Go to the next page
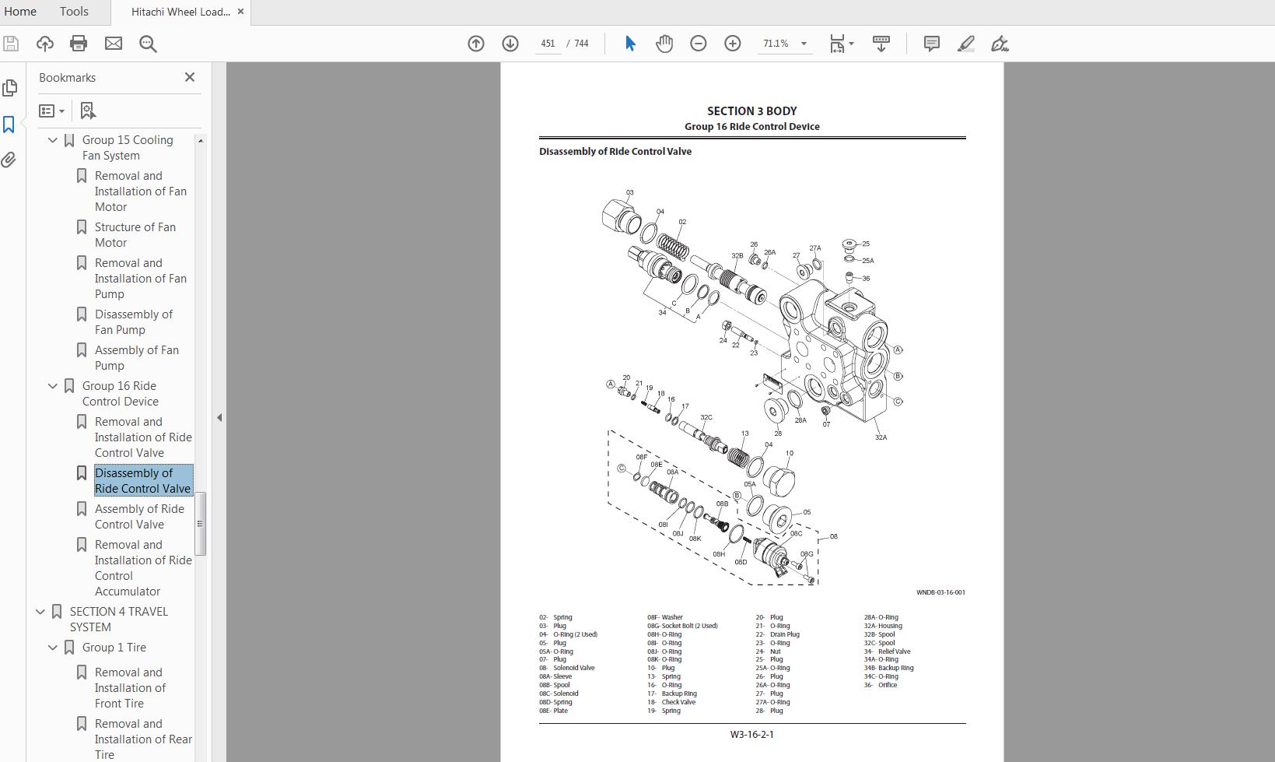This screenshot has height=762, width=1275. click(x=510, y=44)
